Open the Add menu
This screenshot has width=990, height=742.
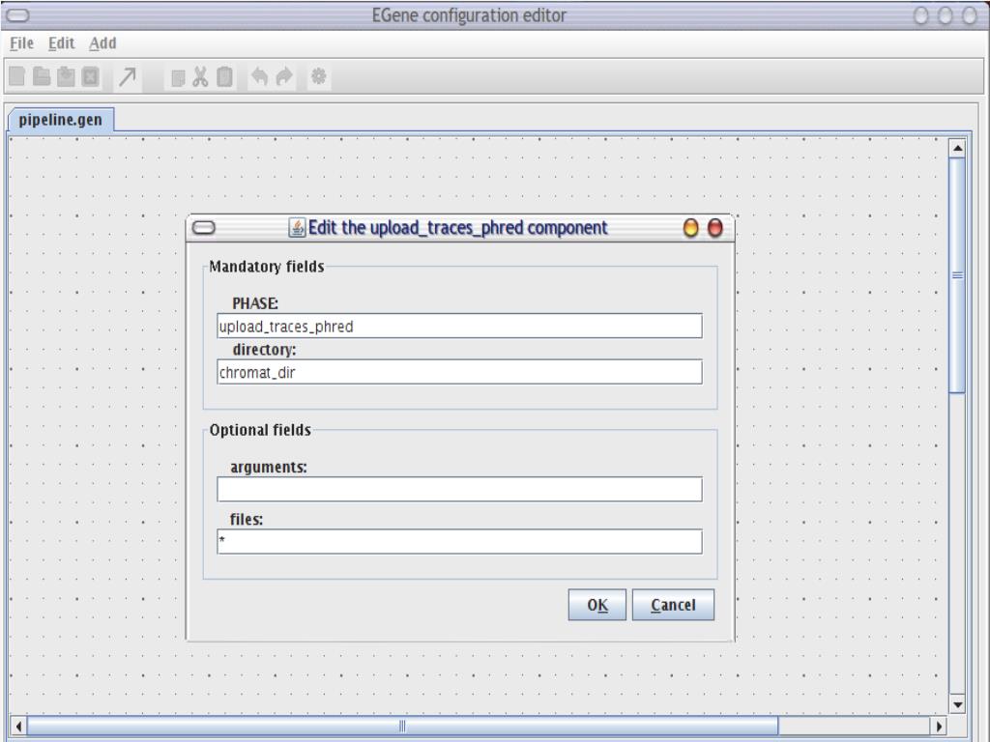click(x=102, y=43)
